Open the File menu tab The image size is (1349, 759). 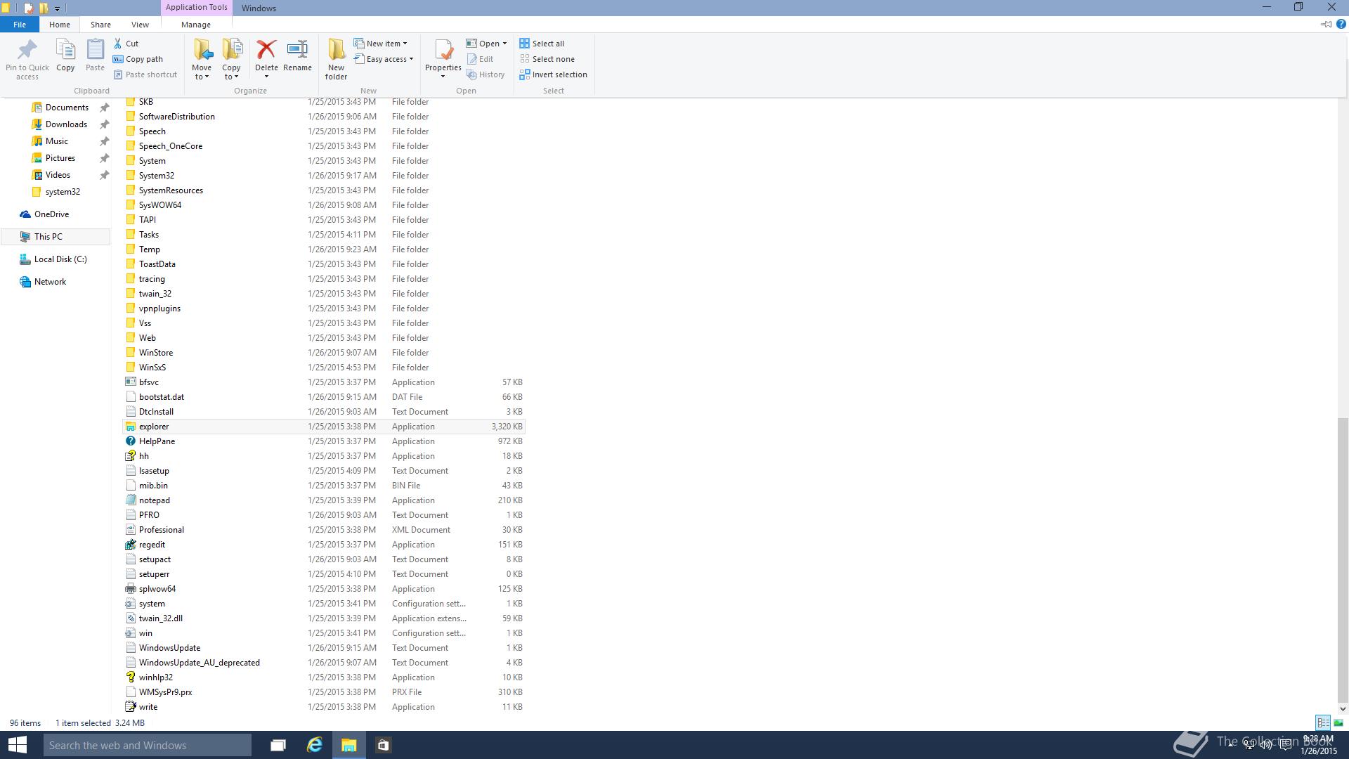(x=20, y=24)
